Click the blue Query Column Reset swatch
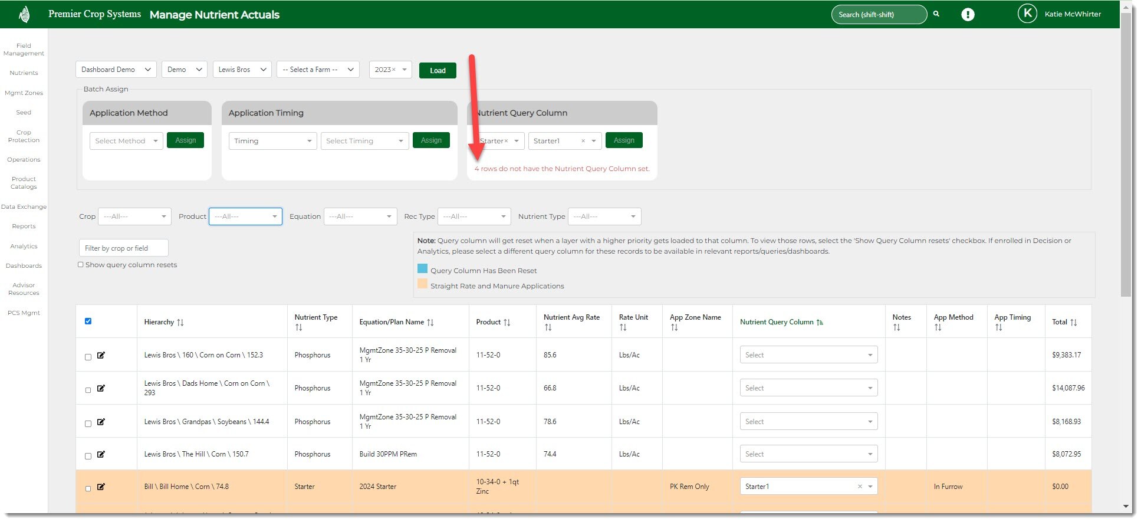The image size is (1141, 522). click(x=422, y=269)
